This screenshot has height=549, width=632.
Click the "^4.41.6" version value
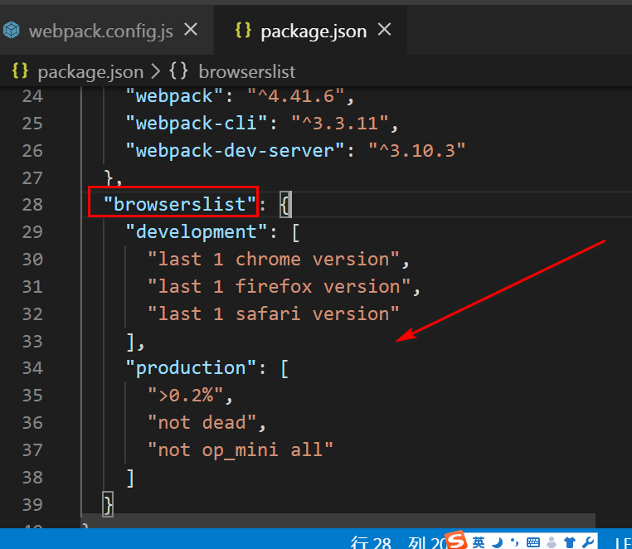pyautogui.click(x=296, y=96)
